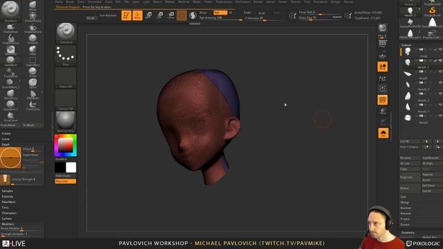This screenshot has width=443, height=249.
Task: Select the ZModeler brush
Action: 33,94
